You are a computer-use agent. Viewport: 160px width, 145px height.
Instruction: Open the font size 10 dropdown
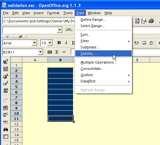tap(50, 43)
